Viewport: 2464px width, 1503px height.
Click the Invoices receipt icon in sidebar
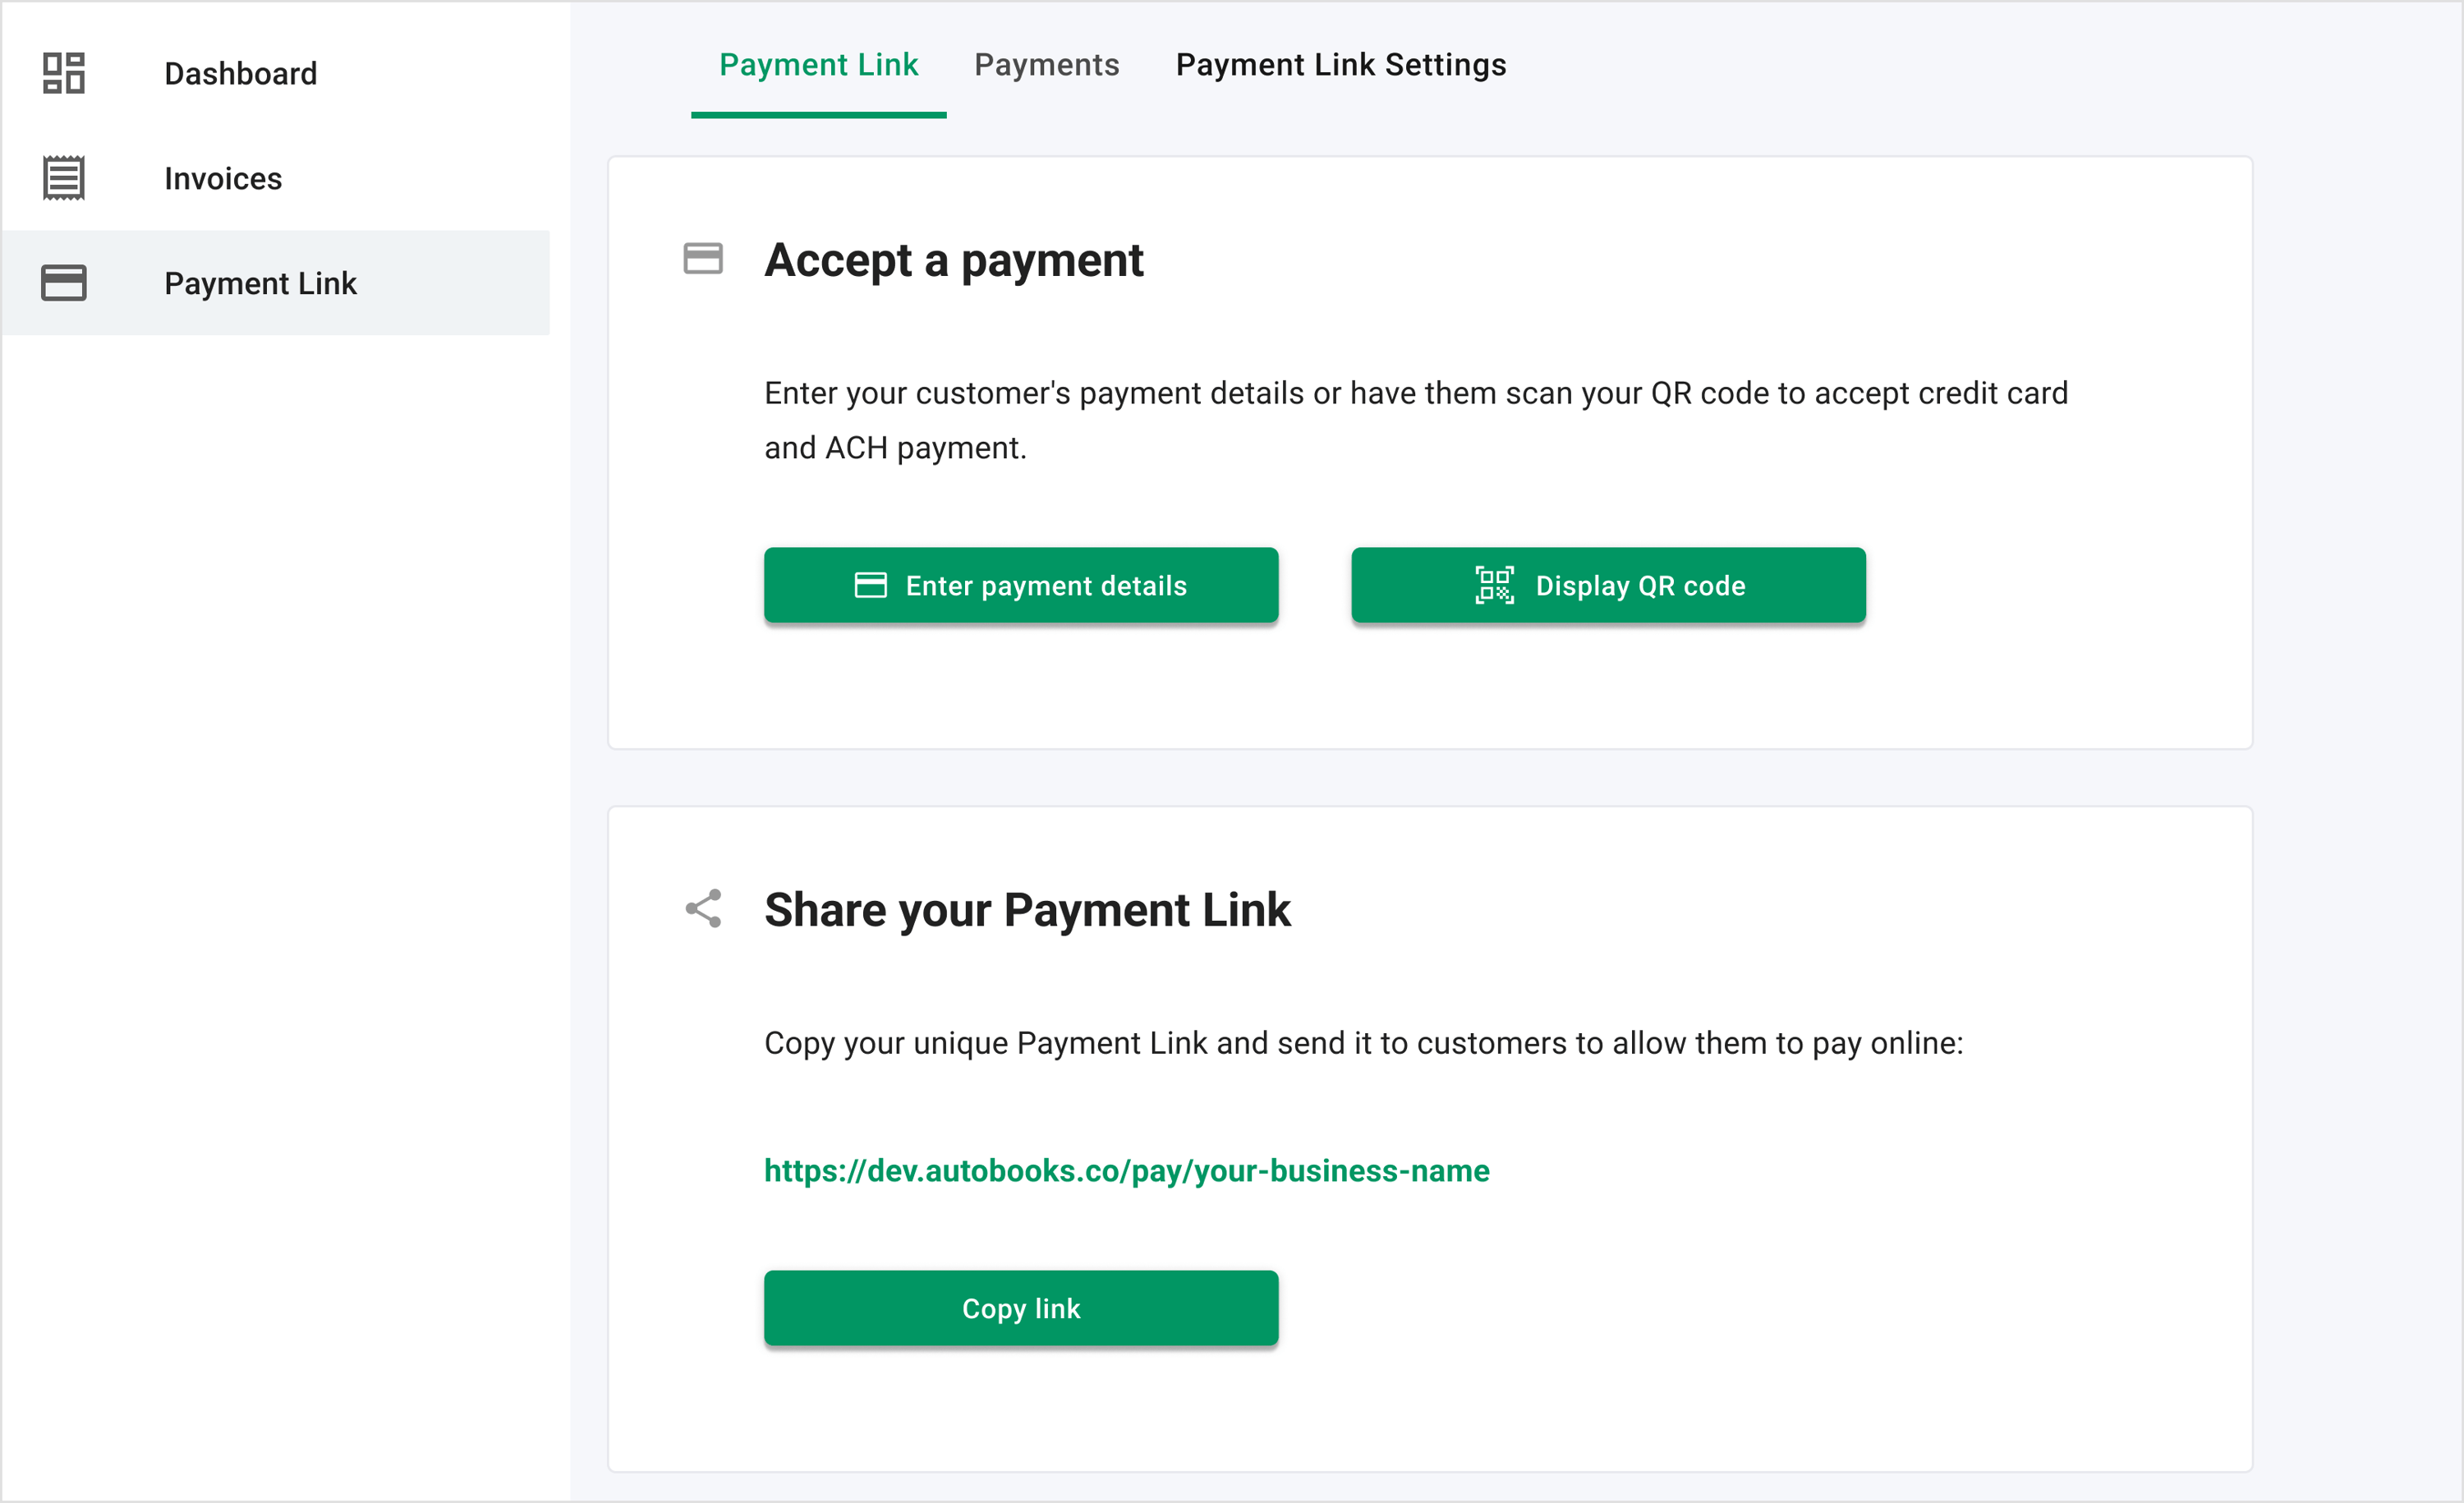pyautogui.click(x=63, y=178)
